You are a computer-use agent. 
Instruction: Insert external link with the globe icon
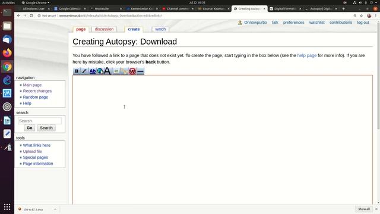tap(100, 71)
